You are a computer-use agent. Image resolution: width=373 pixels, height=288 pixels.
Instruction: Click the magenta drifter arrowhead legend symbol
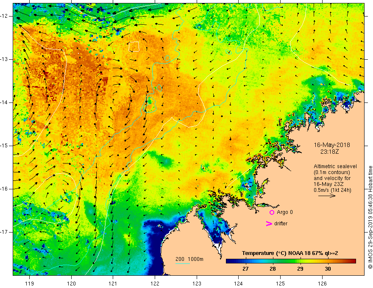tap(269, 224)
